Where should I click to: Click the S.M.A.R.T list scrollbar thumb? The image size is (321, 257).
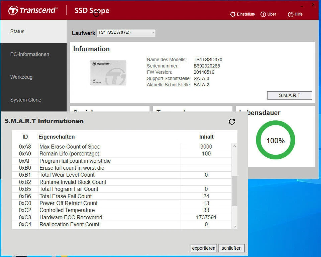[234, 191]
